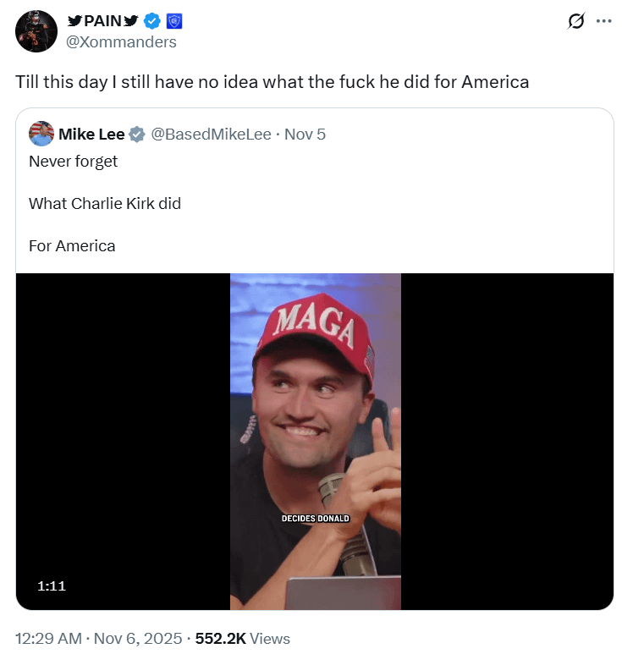Click Mike Lee's small profile avatar

point(41,134)
